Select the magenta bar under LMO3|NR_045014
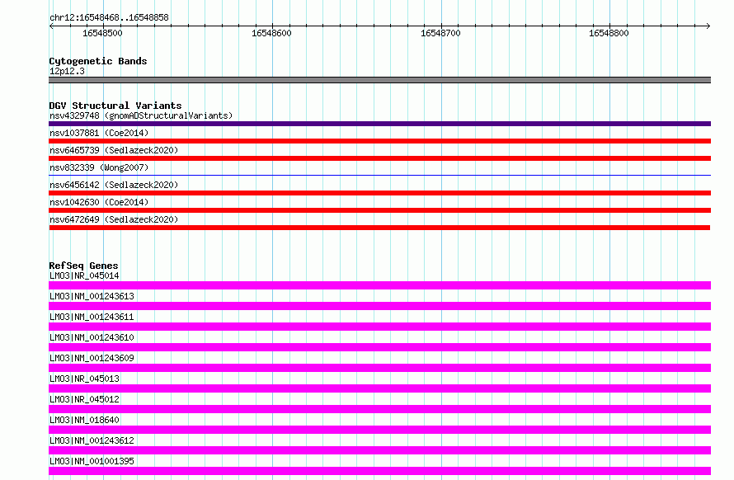 (x=379, y=285)
